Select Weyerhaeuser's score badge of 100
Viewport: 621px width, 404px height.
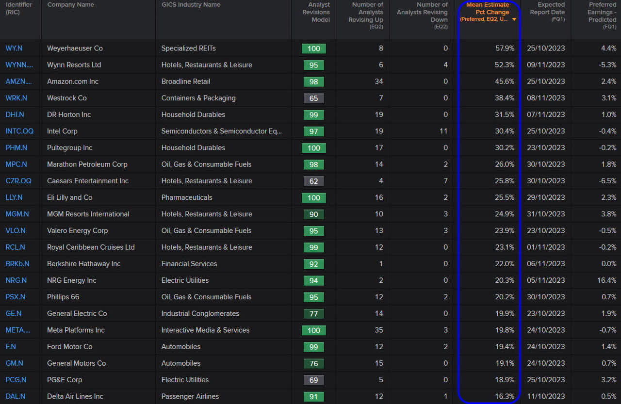313,48
